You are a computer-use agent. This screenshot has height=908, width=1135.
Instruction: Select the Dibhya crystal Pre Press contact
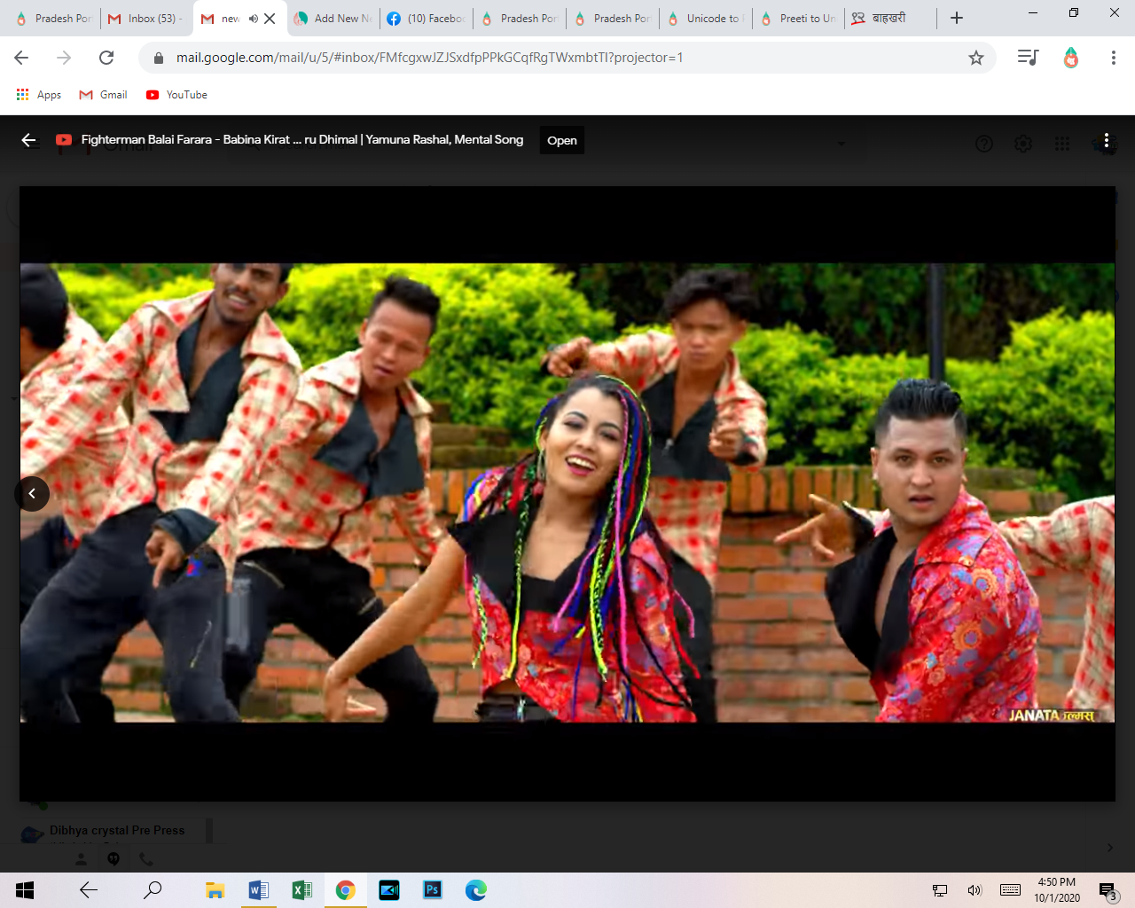117,831
